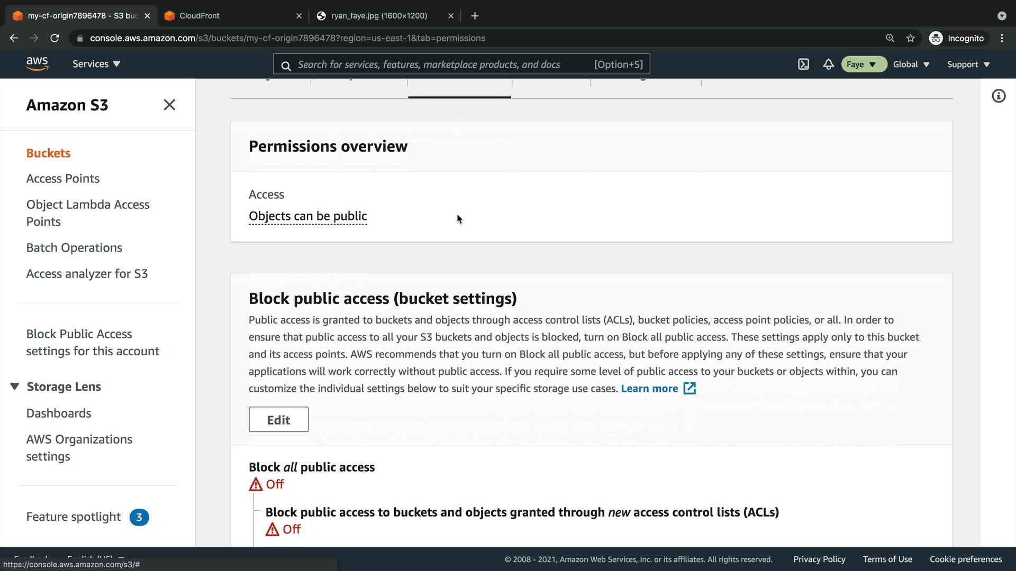Open the Global region dropdown
The width and height of the screenshot is (1016, 571).
[911, 64]
